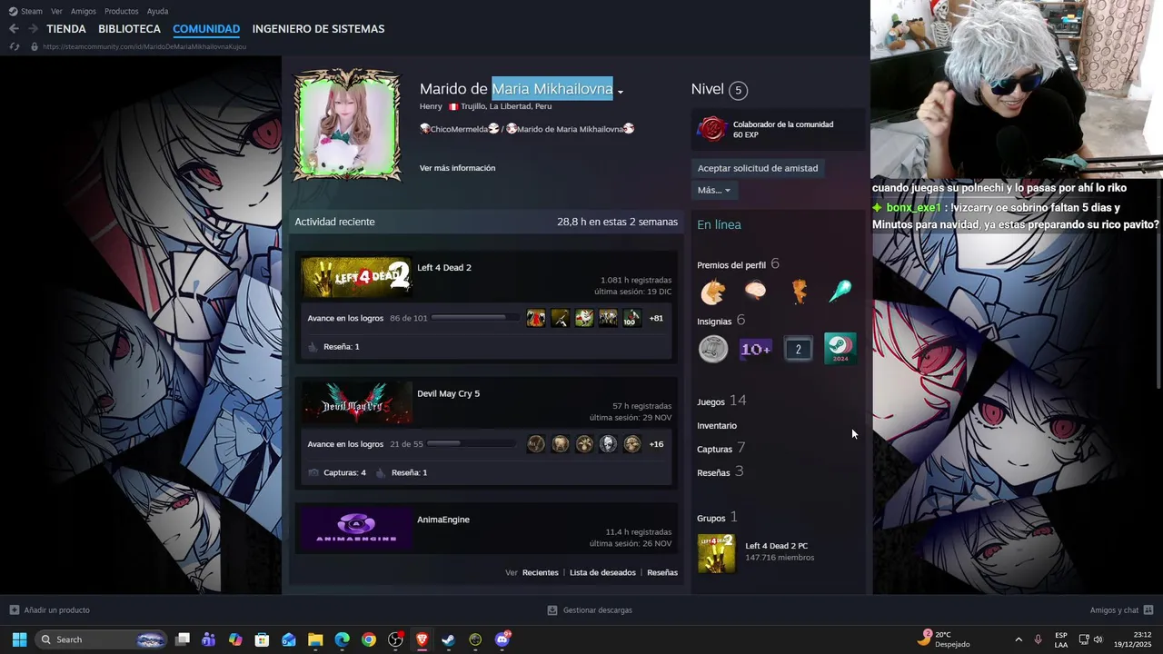
Task: Open the badge showing number 2
Action: pos(798,349)
